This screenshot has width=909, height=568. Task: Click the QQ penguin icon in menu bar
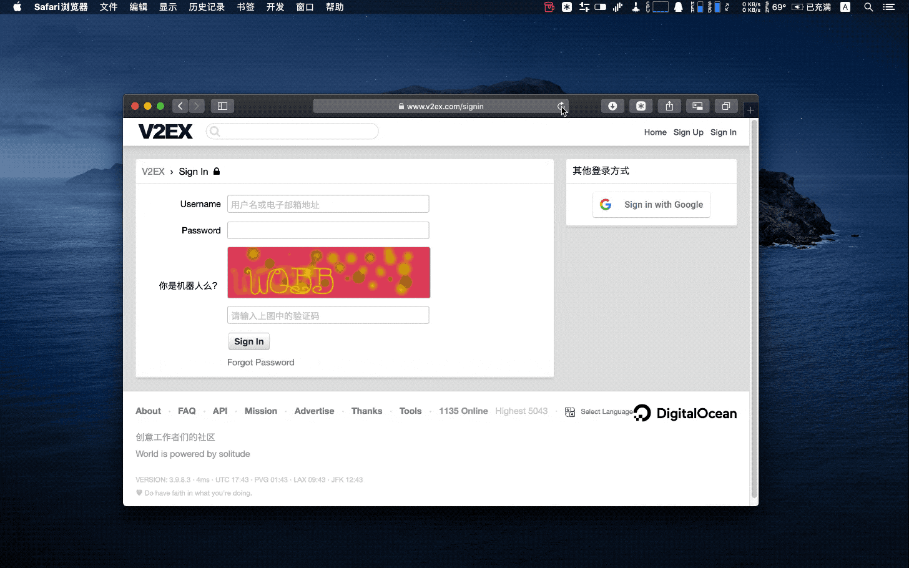pyautogui.click(x=678, y=7)
